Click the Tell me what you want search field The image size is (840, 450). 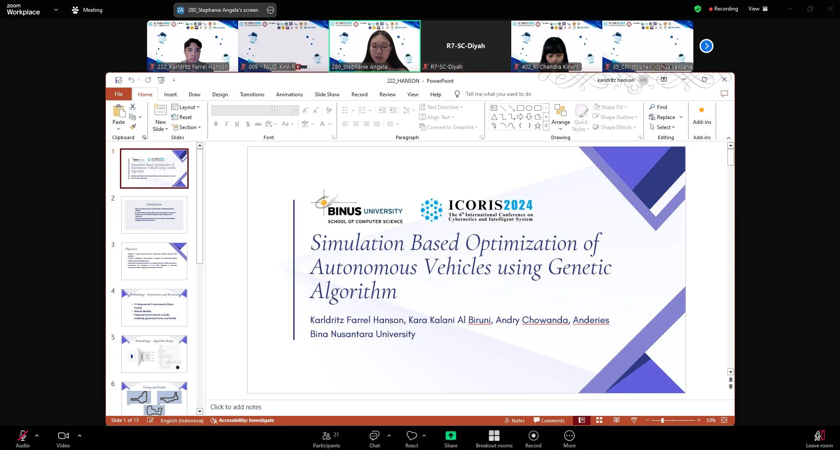(499, 94)
